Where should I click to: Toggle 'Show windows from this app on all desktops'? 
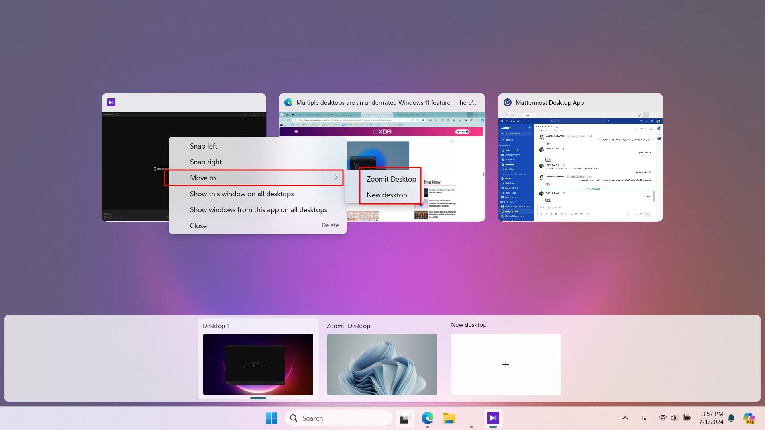(x=259, y=209)
